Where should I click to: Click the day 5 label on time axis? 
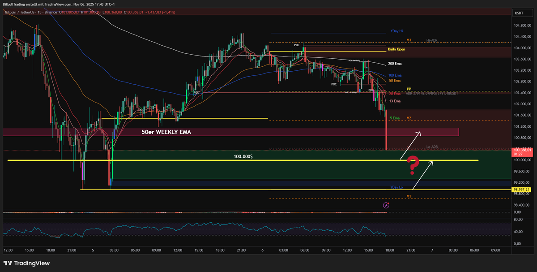point(93,250)
